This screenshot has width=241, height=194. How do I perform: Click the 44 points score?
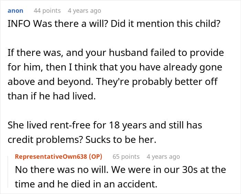[x=47, y=11]
